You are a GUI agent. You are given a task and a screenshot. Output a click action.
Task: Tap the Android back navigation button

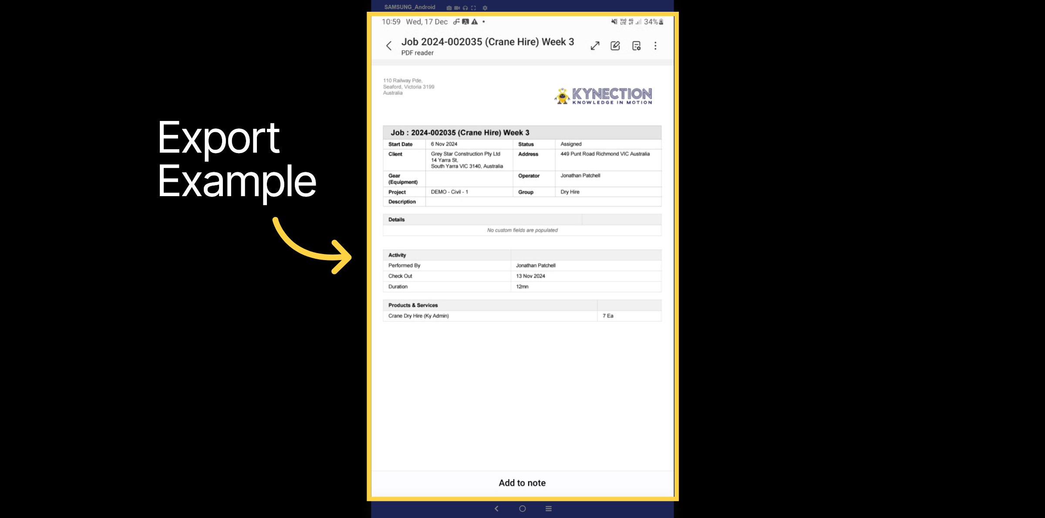pos(496,508)
